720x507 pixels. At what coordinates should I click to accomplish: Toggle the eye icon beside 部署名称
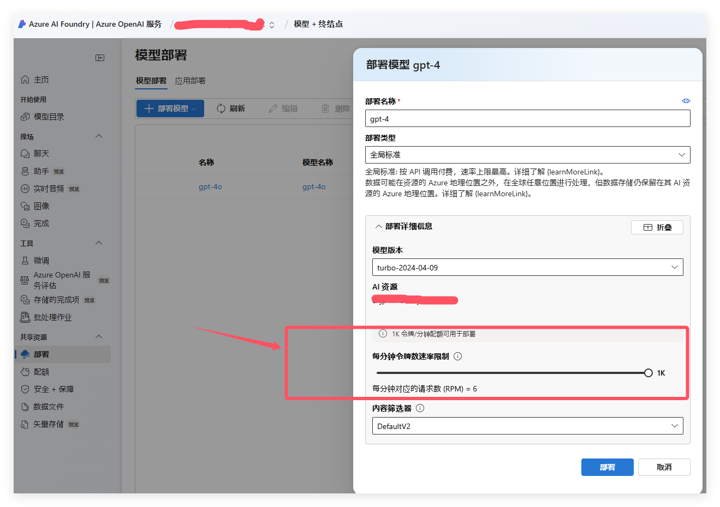tap(686, 101)
